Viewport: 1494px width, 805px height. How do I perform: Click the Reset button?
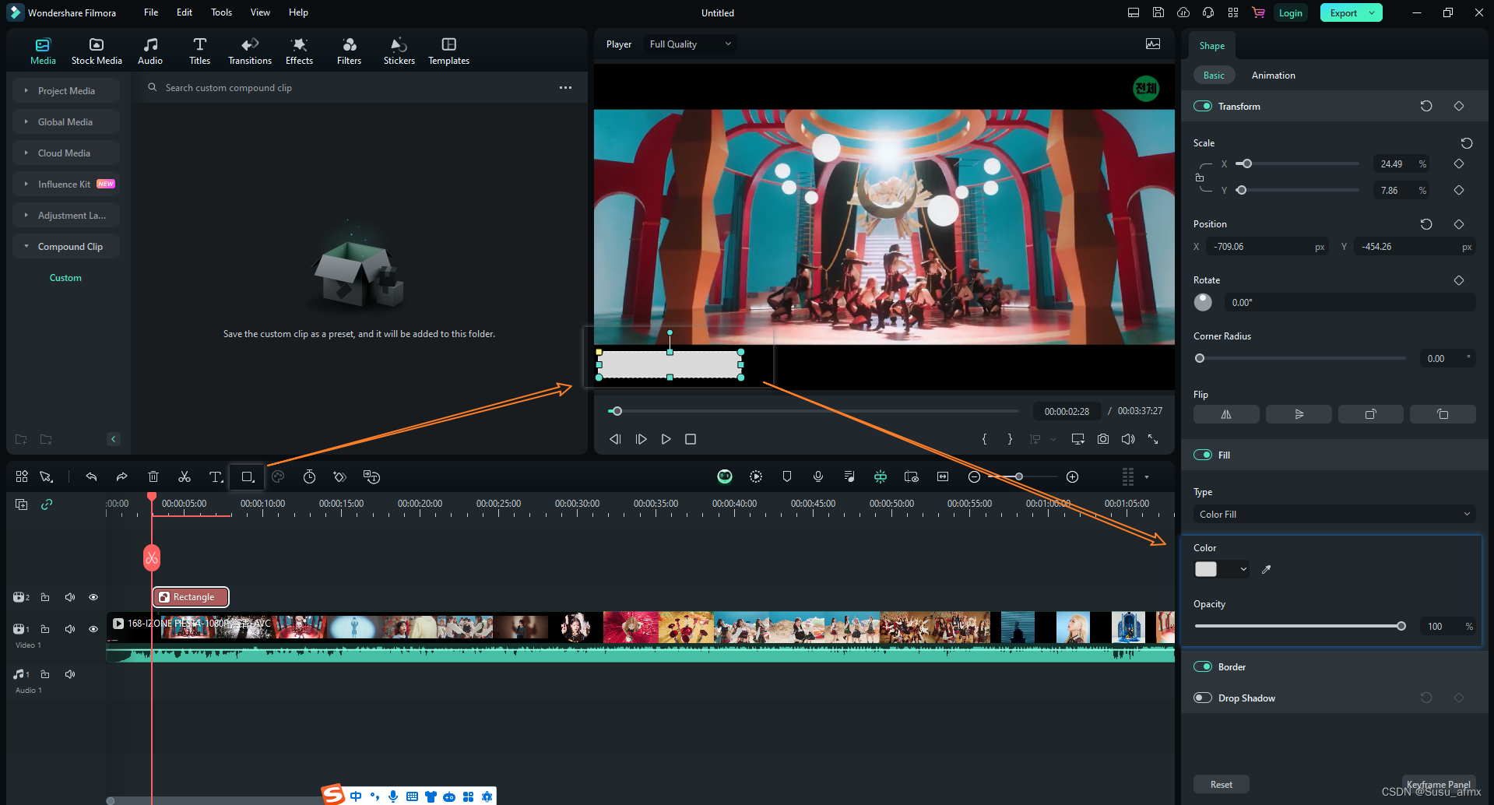pos(1221,784)
